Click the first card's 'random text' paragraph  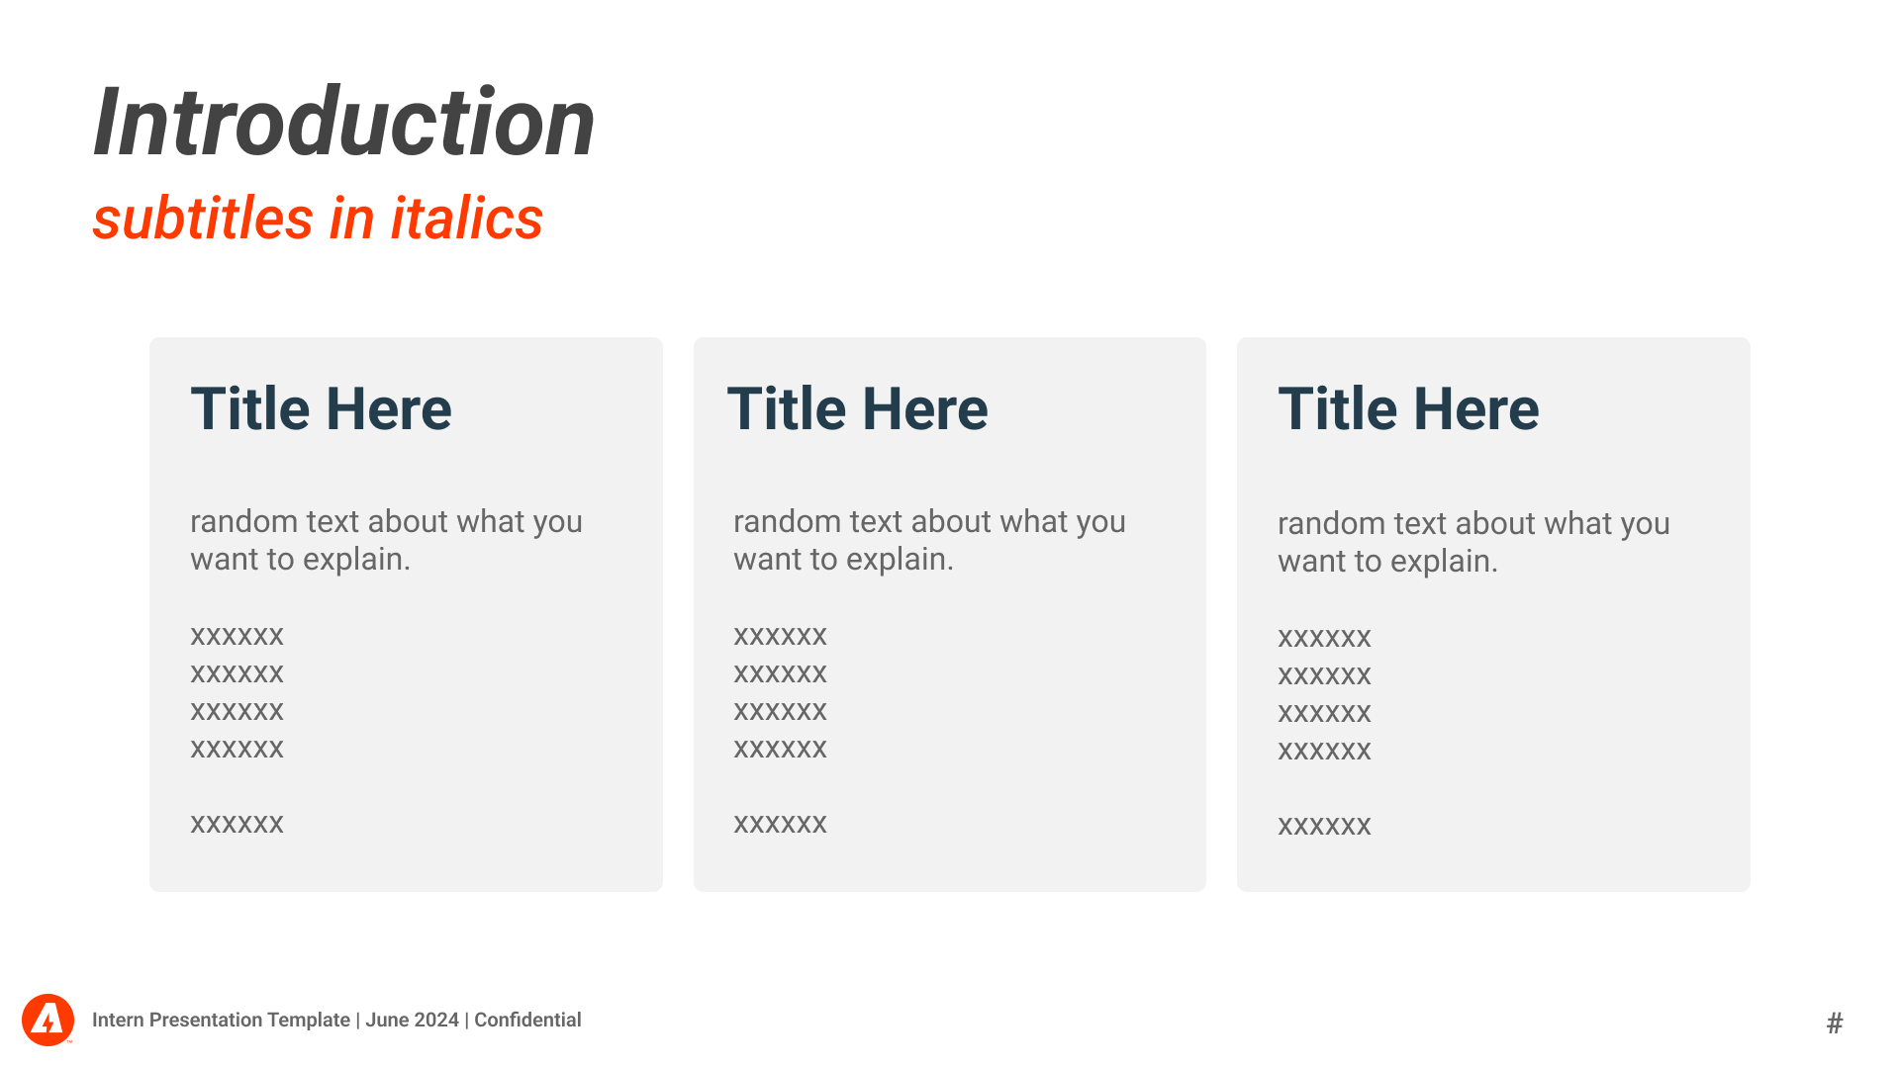click(x=386, y=540)
